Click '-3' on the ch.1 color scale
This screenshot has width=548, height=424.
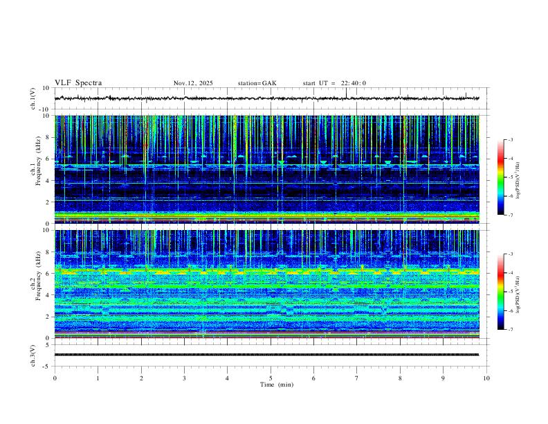[510, 140]
